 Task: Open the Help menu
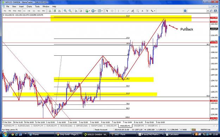coord(54,7)
